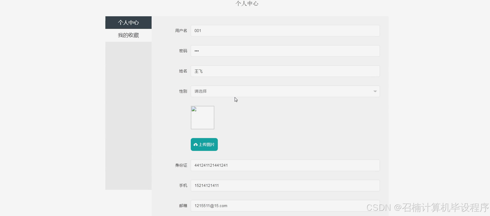
Task: Open the 性别 请选择 dropdown
Action: coord(285,91)
